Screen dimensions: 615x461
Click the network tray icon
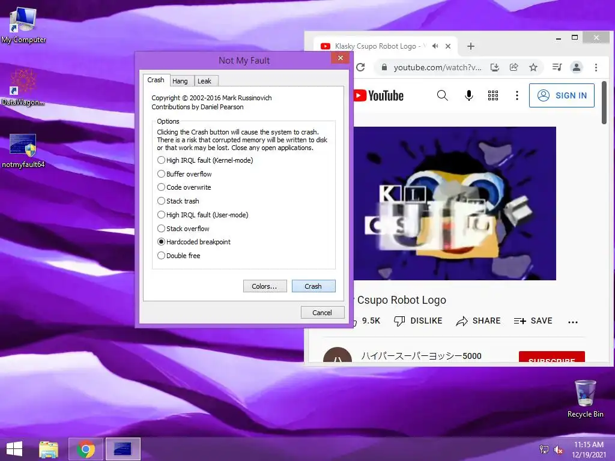pos(544,450)
